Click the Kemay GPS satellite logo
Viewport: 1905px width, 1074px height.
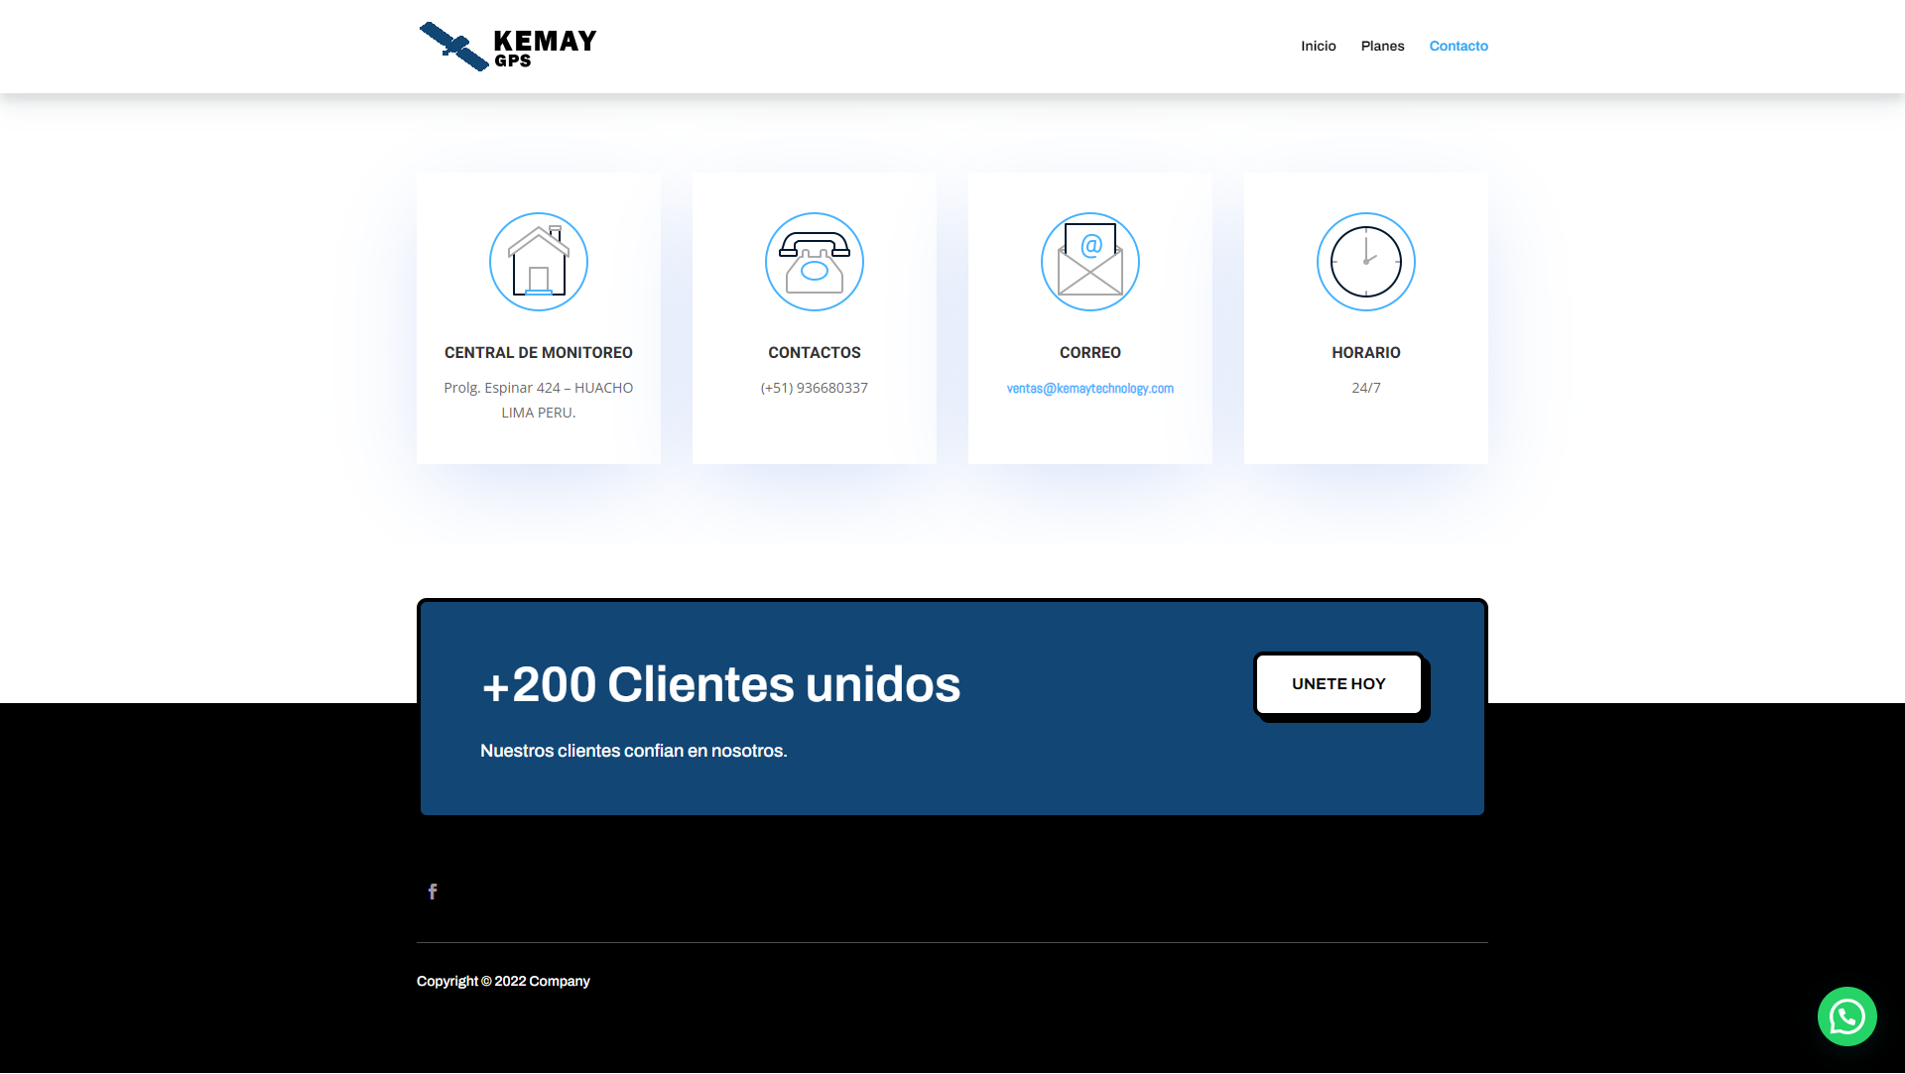click(507, 47)
